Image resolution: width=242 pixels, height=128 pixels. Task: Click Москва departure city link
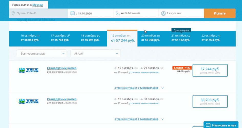pyautogui.click(x=38, y=5)
